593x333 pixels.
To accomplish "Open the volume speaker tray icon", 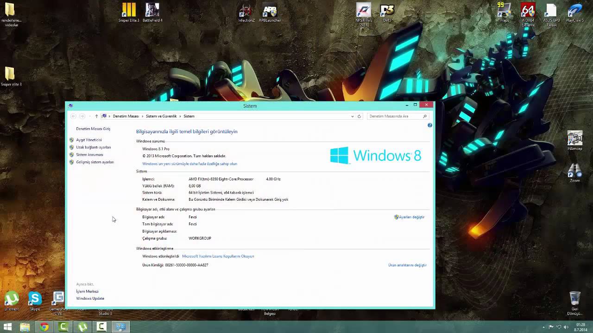I will (566, 327).
